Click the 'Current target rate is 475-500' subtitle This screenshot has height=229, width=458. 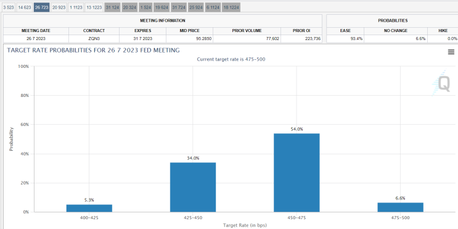(231, 59)
